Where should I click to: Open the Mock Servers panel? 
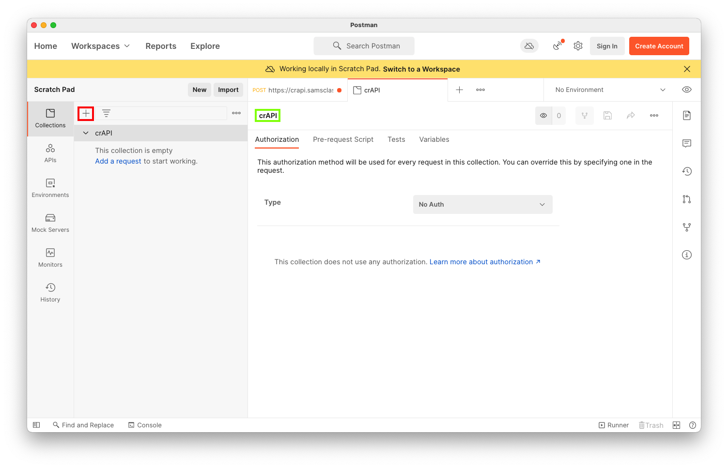coord(50,223)
